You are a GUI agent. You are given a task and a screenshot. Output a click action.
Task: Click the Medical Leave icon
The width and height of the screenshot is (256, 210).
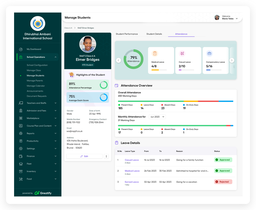pyautogui.click(x=155, y=53)
